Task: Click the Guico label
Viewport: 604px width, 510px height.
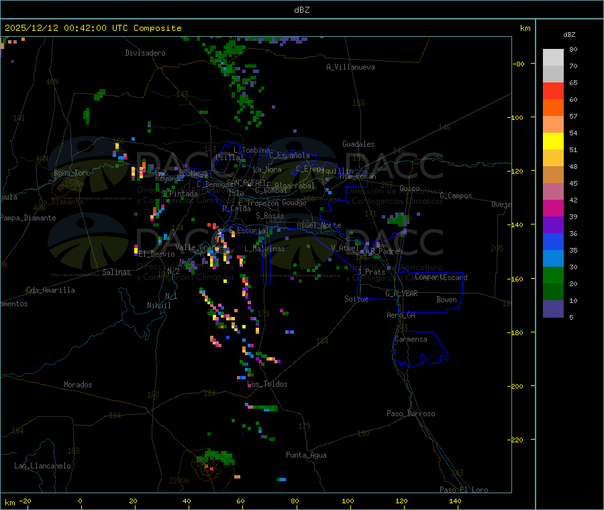Action: pos(409,188)
